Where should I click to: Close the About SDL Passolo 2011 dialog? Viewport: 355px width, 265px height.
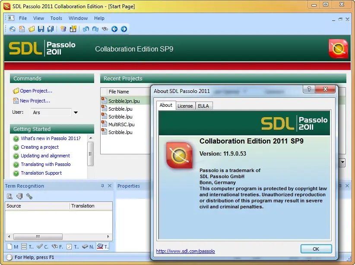tap(325, 89)
